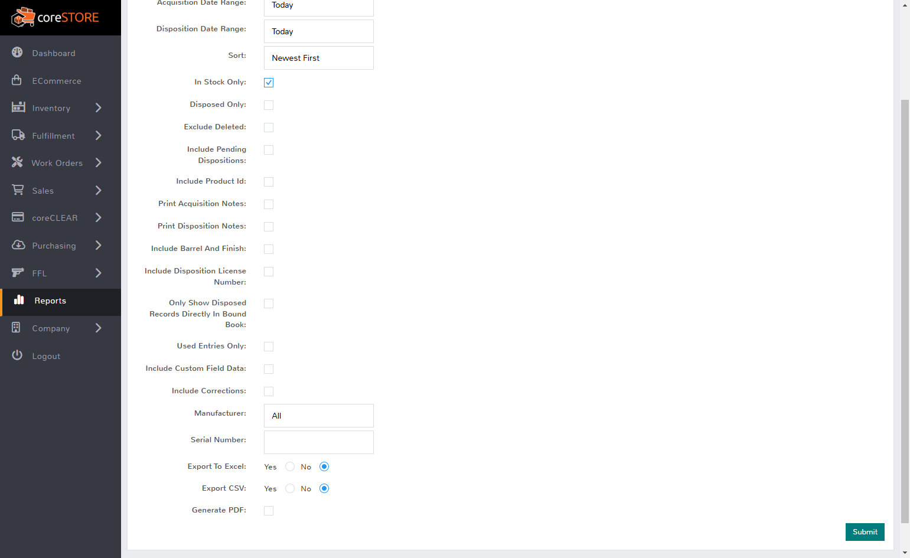Open Dashboard via its gauge icon
The height and width of the screenshot is (558, 910).
(17, 53)
